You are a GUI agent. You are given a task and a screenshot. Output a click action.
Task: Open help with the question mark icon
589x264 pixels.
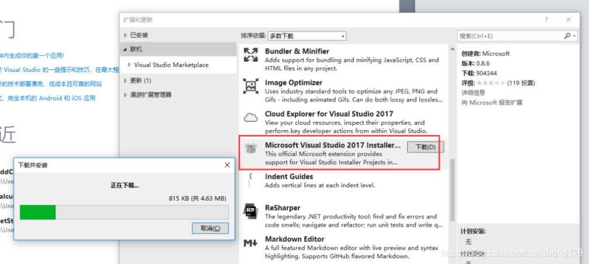coord(546,20)
